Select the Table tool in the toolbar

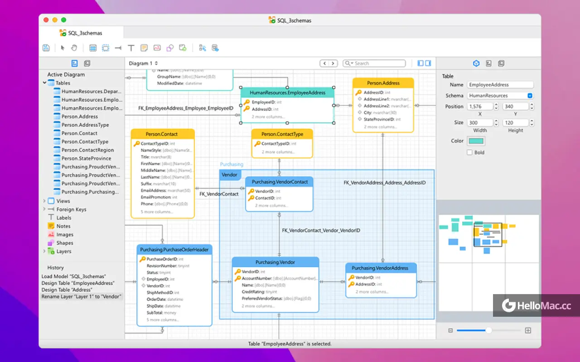[93, 48]
